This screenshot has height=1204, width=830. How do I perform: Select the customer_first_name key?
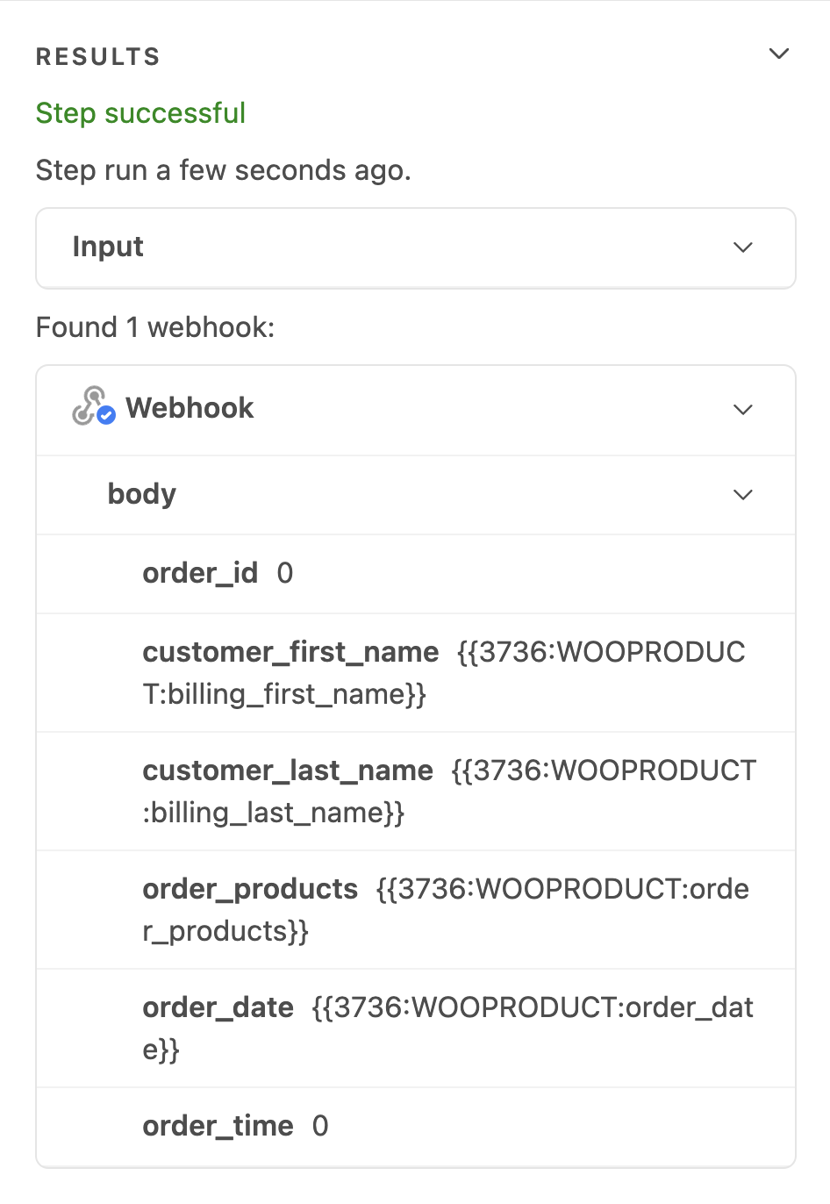[290, 652]
